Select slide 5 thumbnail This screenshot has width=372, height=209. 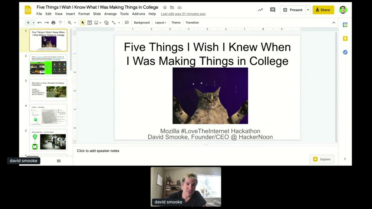[x=48, y=140]
